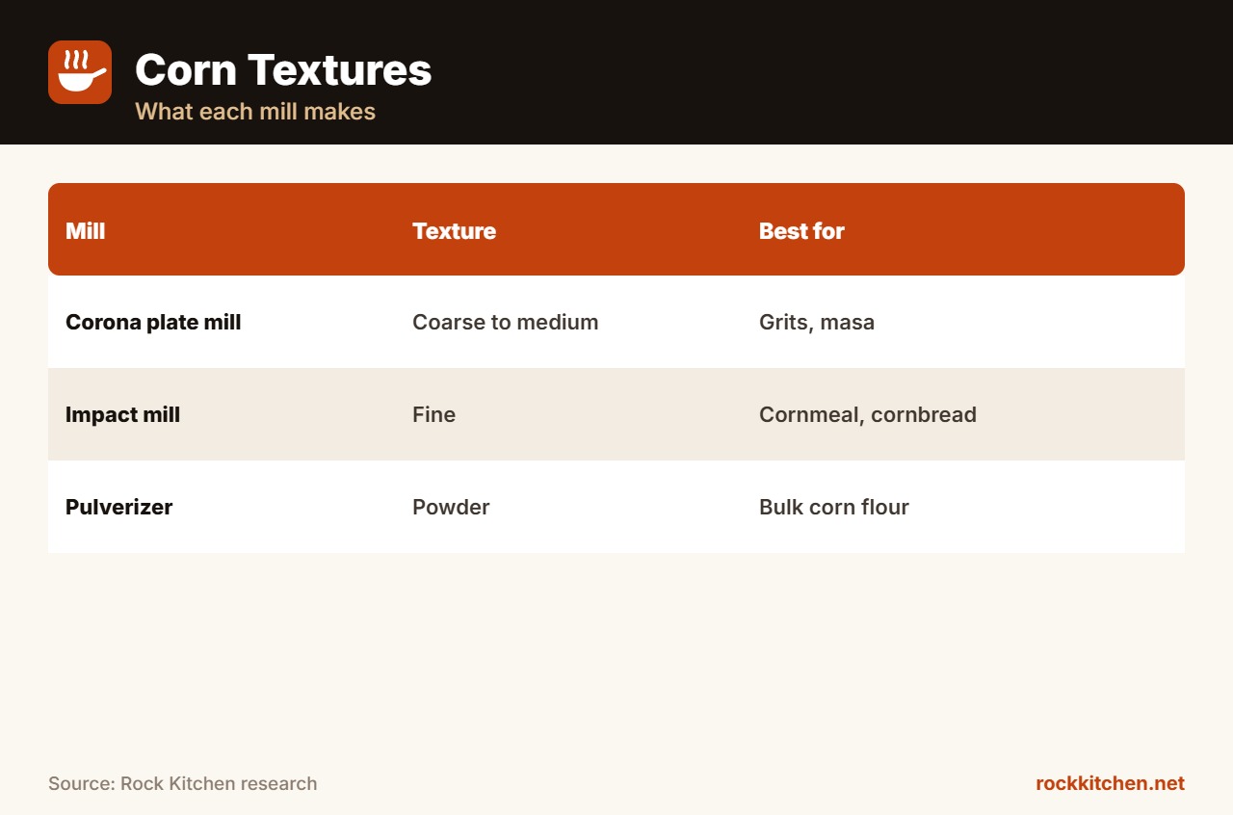Select the Pulverizer row label
The width and height of the screenshot is (1233, 815).
pos(119,508)
